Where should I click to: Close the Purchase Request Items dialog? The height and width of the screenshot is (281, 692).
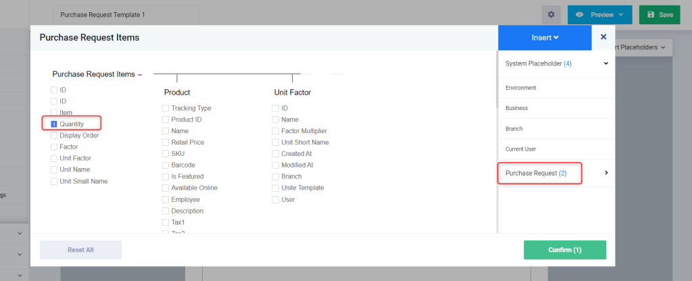(603, 37)
